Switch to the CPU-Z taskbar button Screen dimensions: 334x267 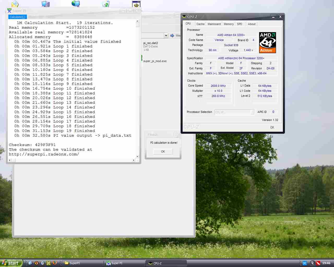(x=166, y=263)
